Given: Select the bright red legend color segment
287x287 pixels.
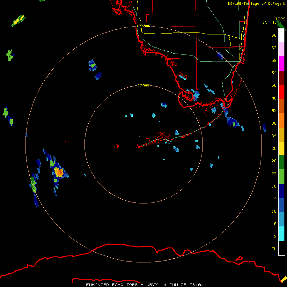Looking at the screenshot, I should (x=282, y=92).
